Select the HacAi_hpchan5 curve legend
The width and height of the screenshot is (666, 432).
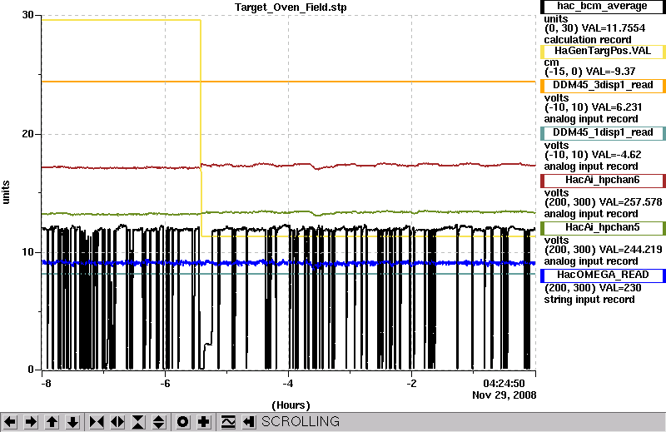[603, 228]
